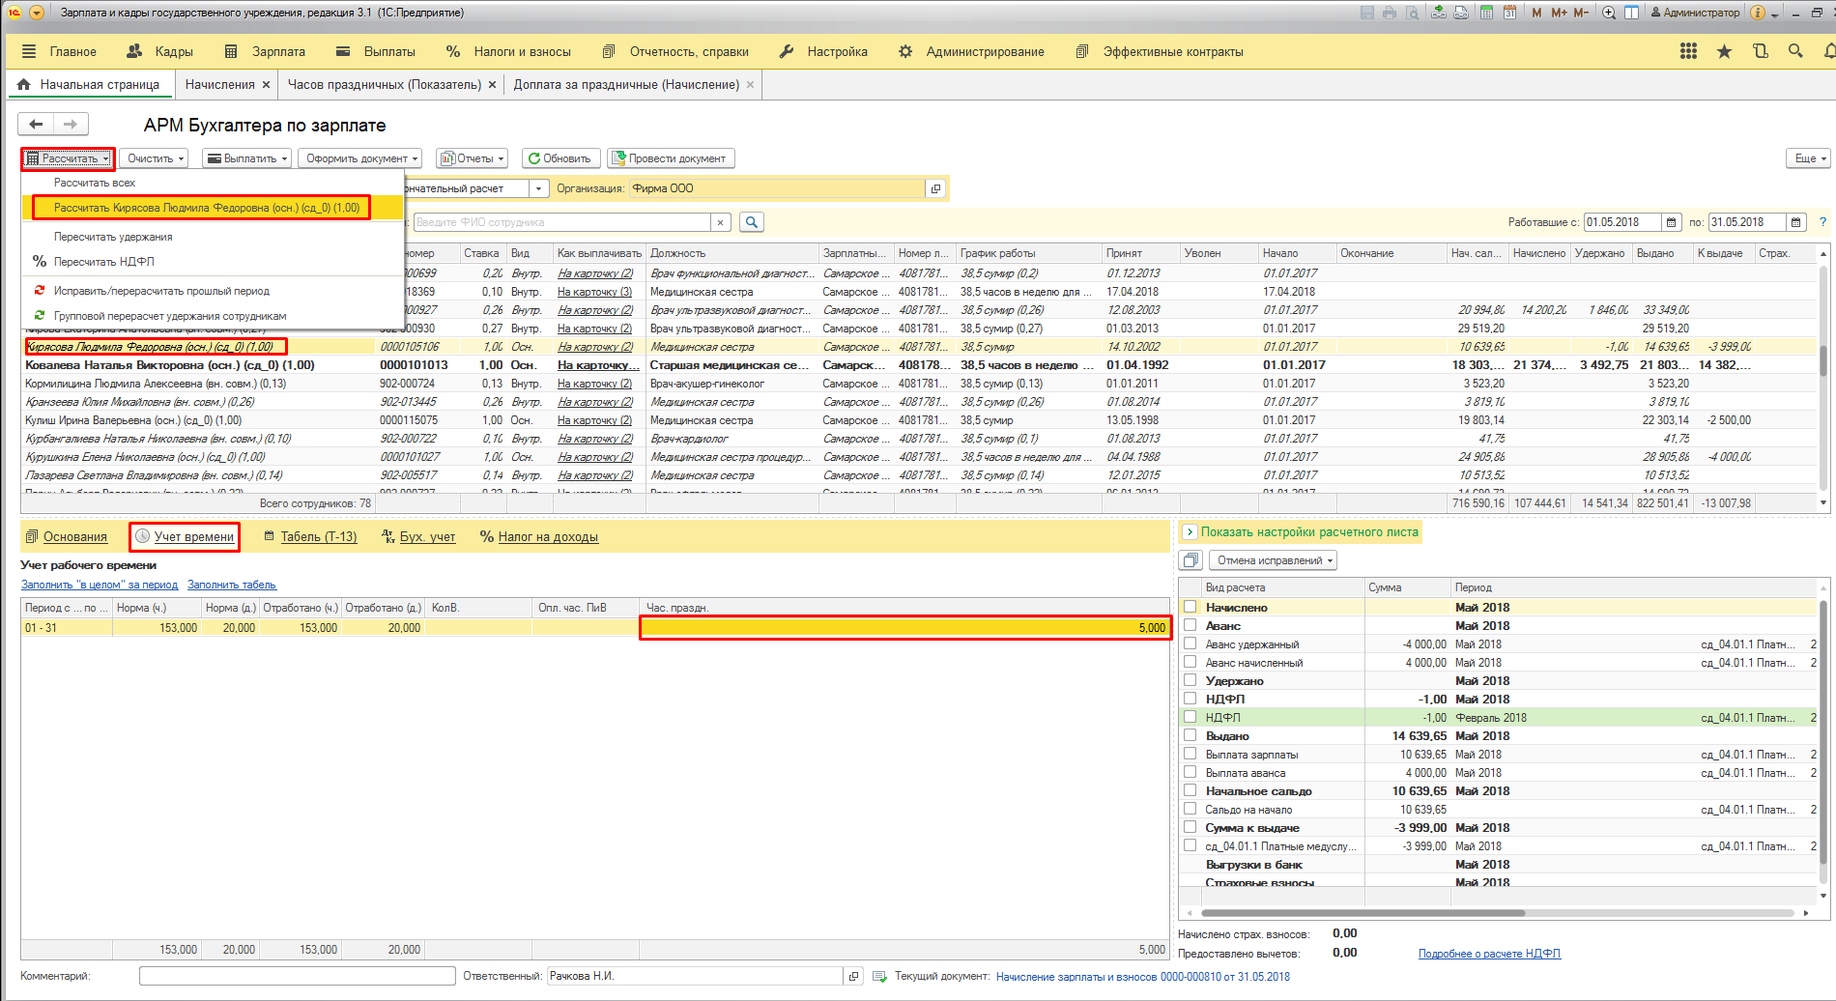Click Провести документ button
This screenshot has width=1836, height=1001.
pyautogui.click(x=671, y=158)
